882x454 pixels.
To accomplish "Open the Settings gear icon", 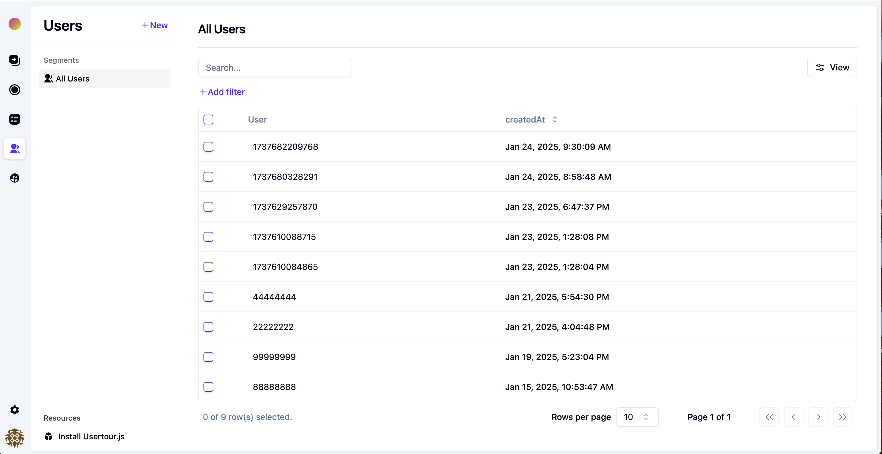I will coord(14,410).
